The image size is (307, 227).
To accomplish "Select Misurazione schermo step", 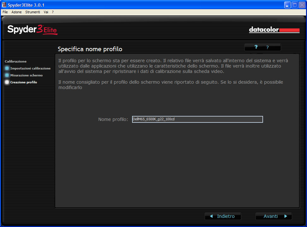I will [27, 75].
